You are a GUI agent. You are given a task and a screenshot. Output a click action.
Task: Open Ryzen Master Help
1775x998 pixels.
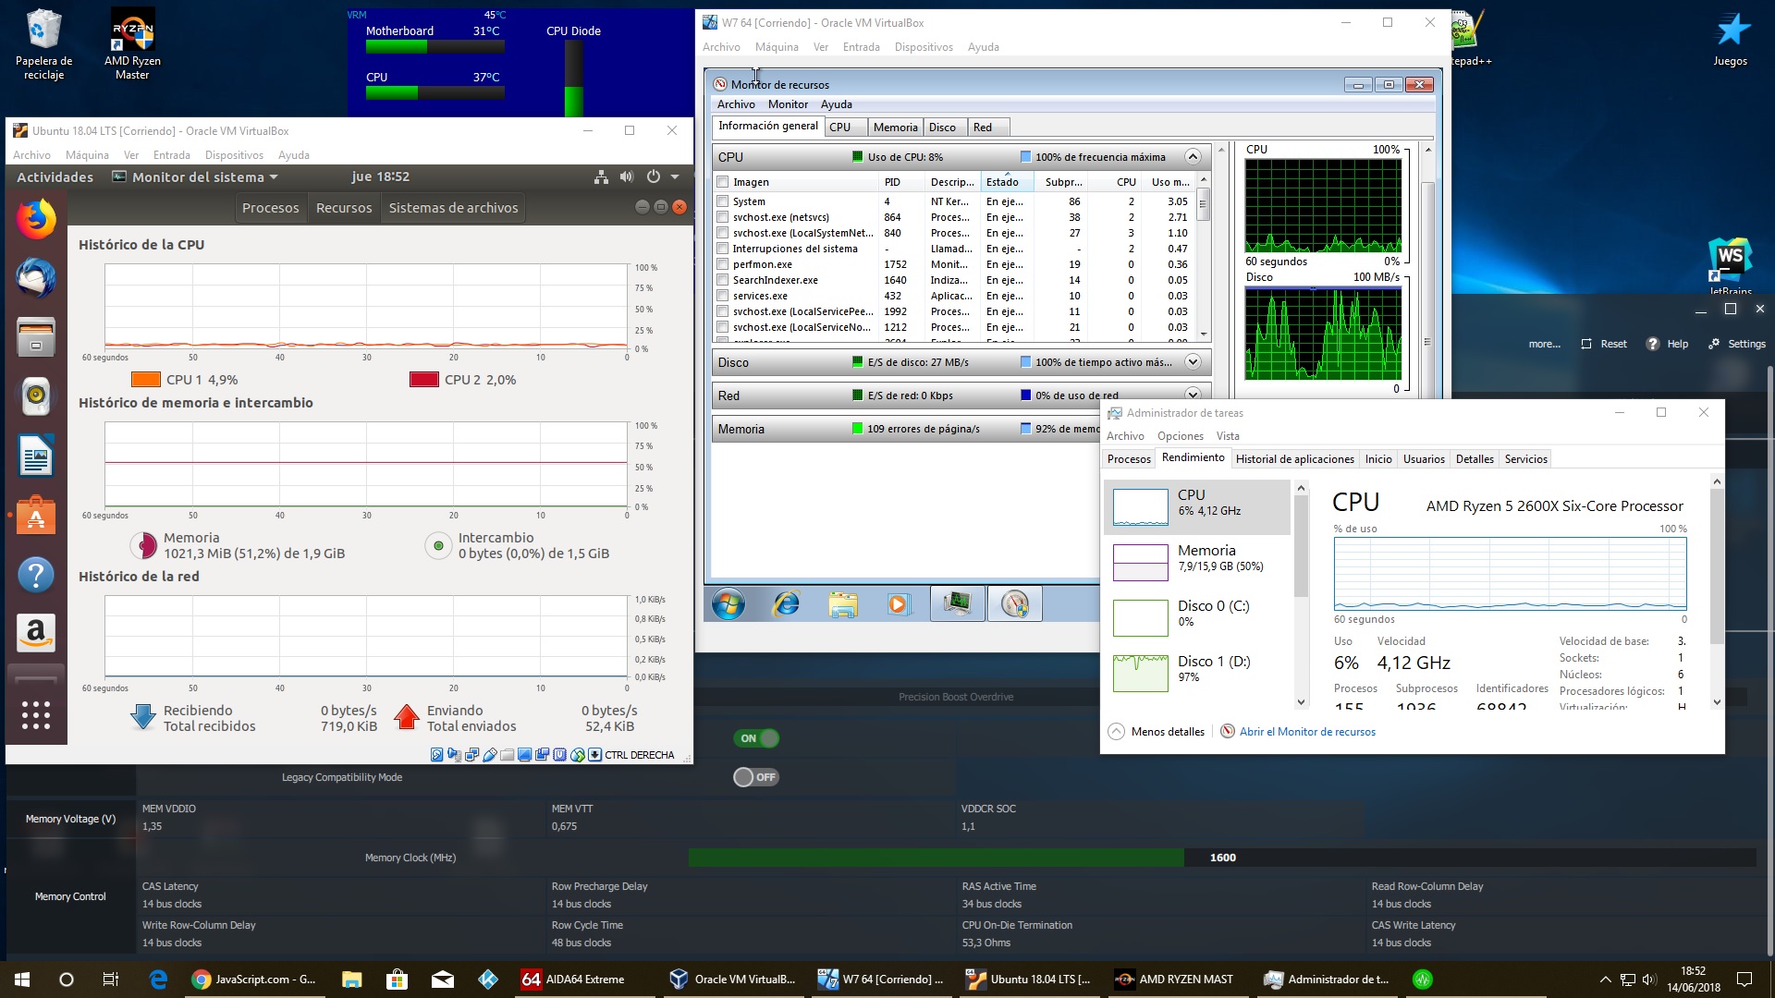pyautogui.click(x=1667, y=344)
